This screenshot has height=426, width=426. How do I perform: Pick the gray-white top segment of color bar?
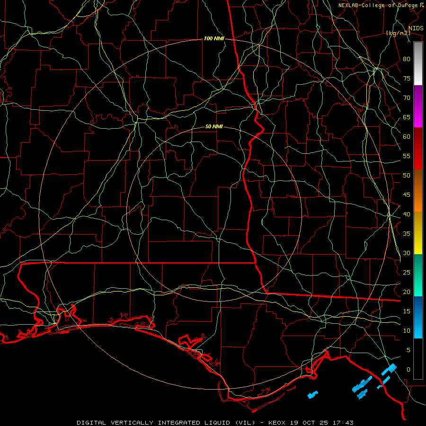[x=418, y=63]
